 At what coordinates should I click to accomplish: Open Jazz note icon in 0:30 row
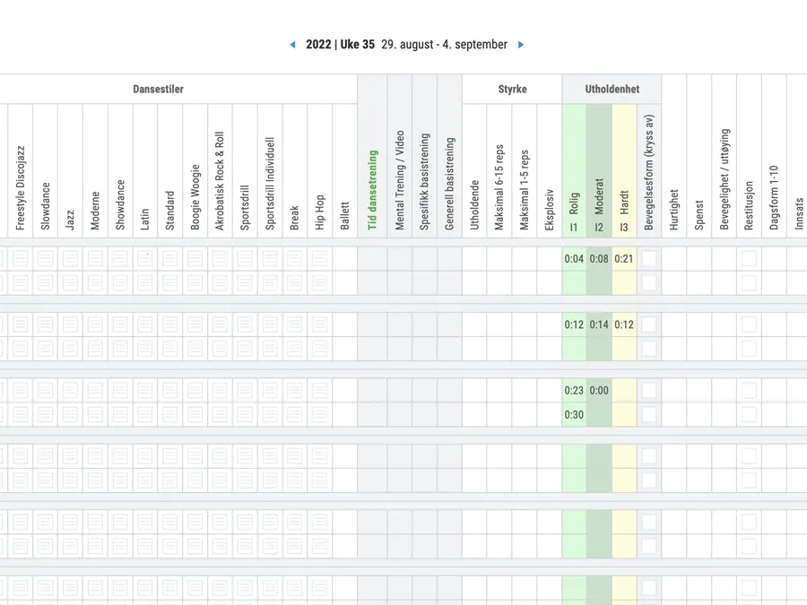[x=70, y=414]
